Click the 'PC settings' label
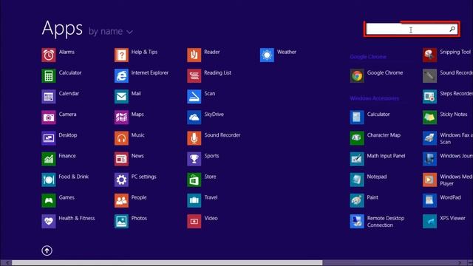 [143, 177]
